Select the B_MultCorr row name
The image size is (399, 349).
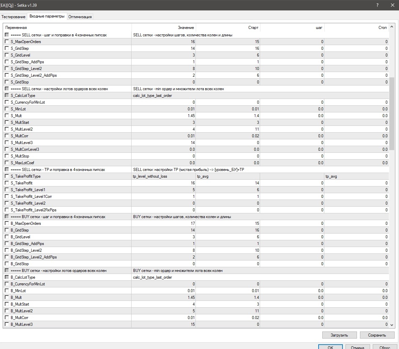tap(19, 317)
